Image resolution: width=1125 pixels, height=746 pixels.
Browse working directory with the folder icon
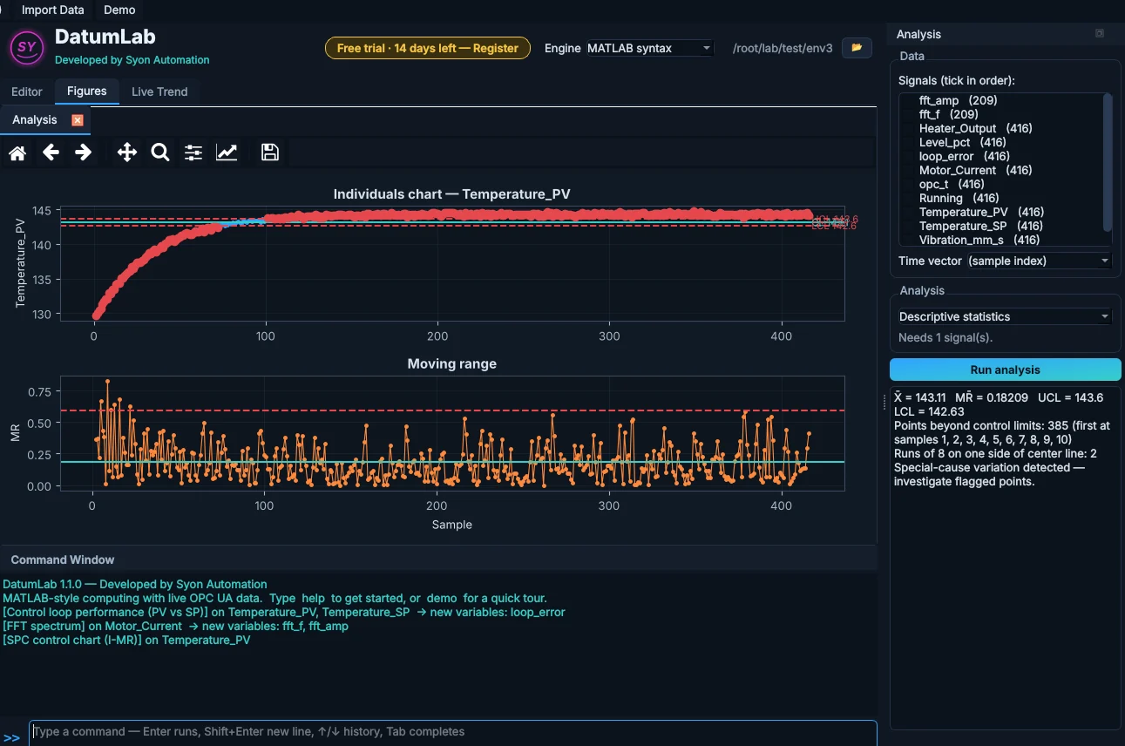point(857,48)
